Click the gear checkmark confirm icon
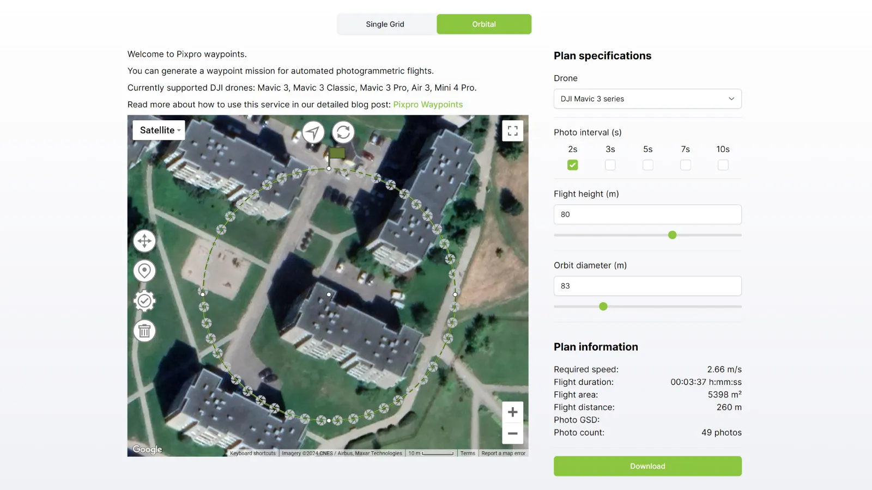872x490 pixels. point(144,301)
